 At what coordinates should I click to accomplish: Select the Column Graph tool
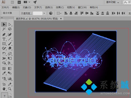[10, 79]
